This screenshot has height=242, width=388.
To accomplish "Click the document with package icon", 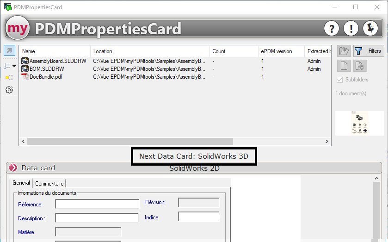I will (360, 66).
